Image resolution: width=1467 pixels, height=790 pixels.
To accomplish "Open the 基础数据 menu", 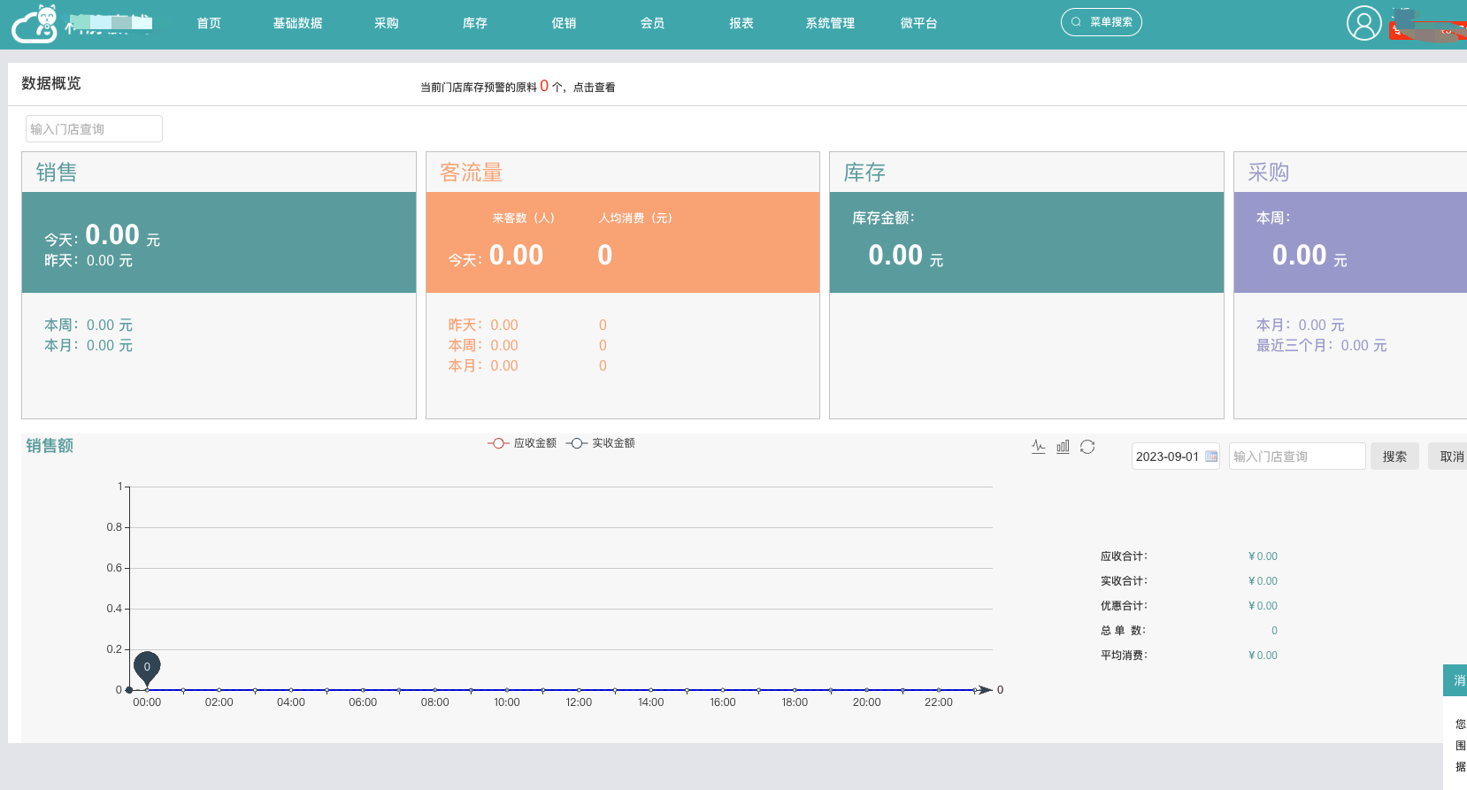I will pyautogui.click(x=298, y=23).
